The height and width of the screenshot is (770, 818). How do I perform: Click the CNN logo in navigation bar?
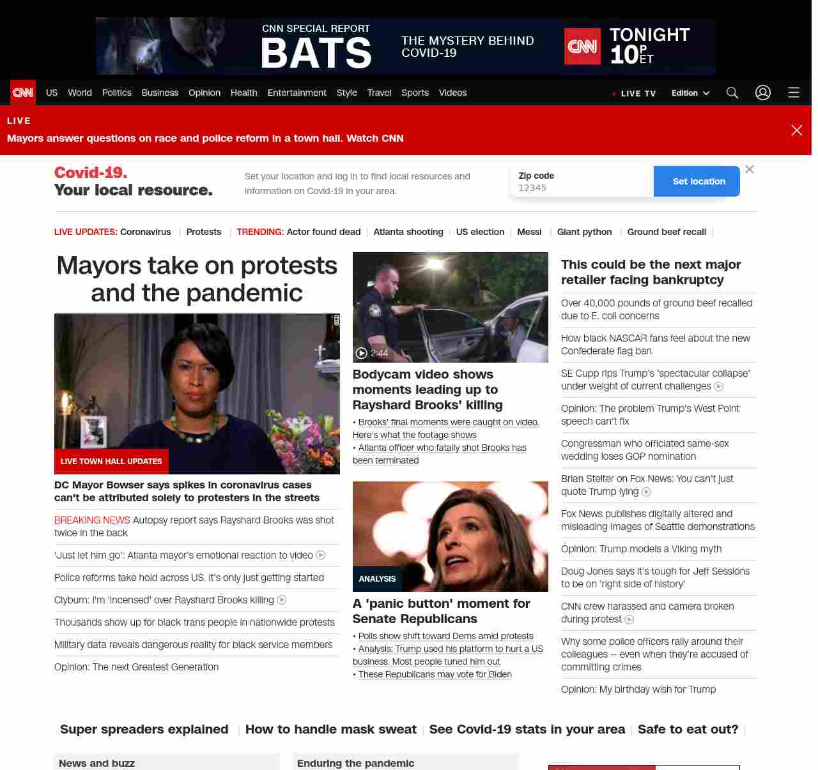tap(23, 93)
